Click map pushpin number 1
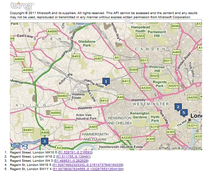Viewport: 212px width, 171px height. pos(106,81)
